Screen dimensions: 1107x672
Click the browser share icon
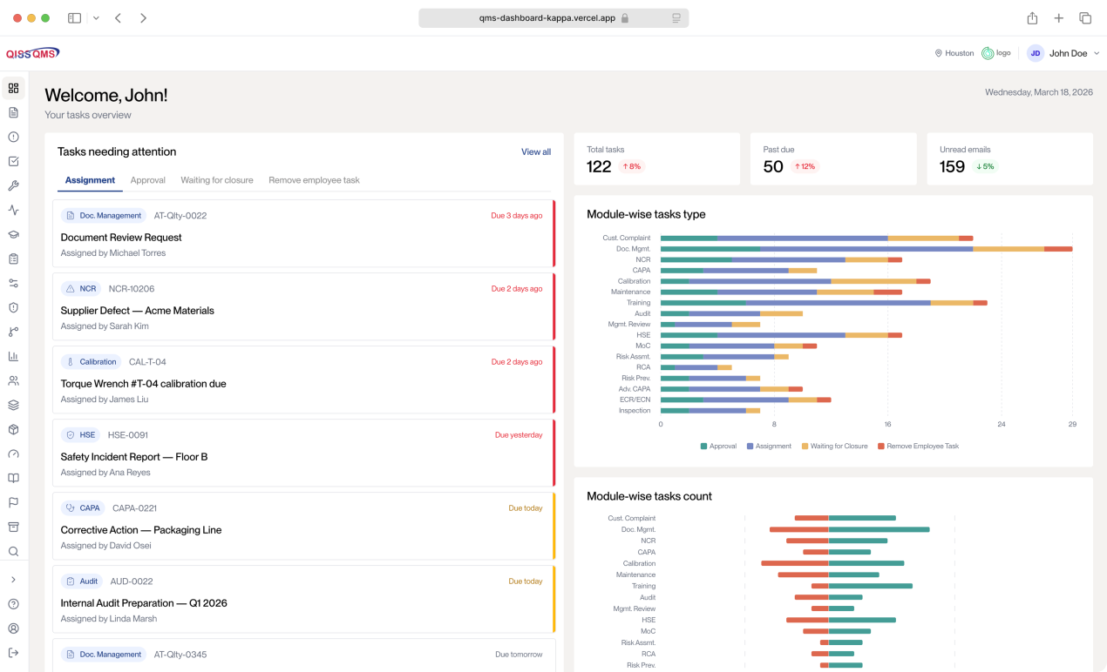click(x=1032, y=18)
